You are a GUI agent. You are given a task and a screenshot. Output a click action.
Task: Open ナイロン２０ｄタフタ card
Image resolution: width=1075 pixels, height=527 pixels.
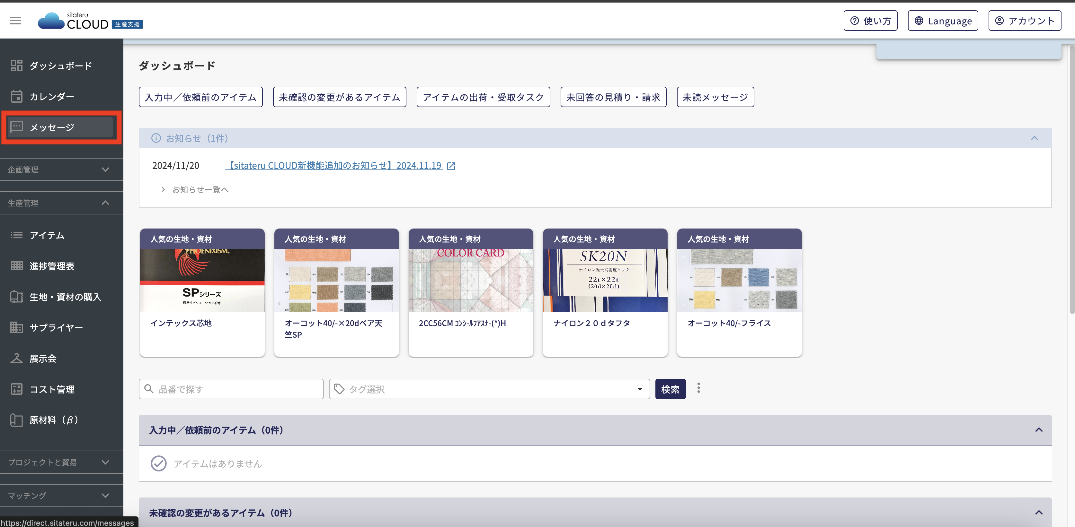pyautogui.click(x=605, y=292)
